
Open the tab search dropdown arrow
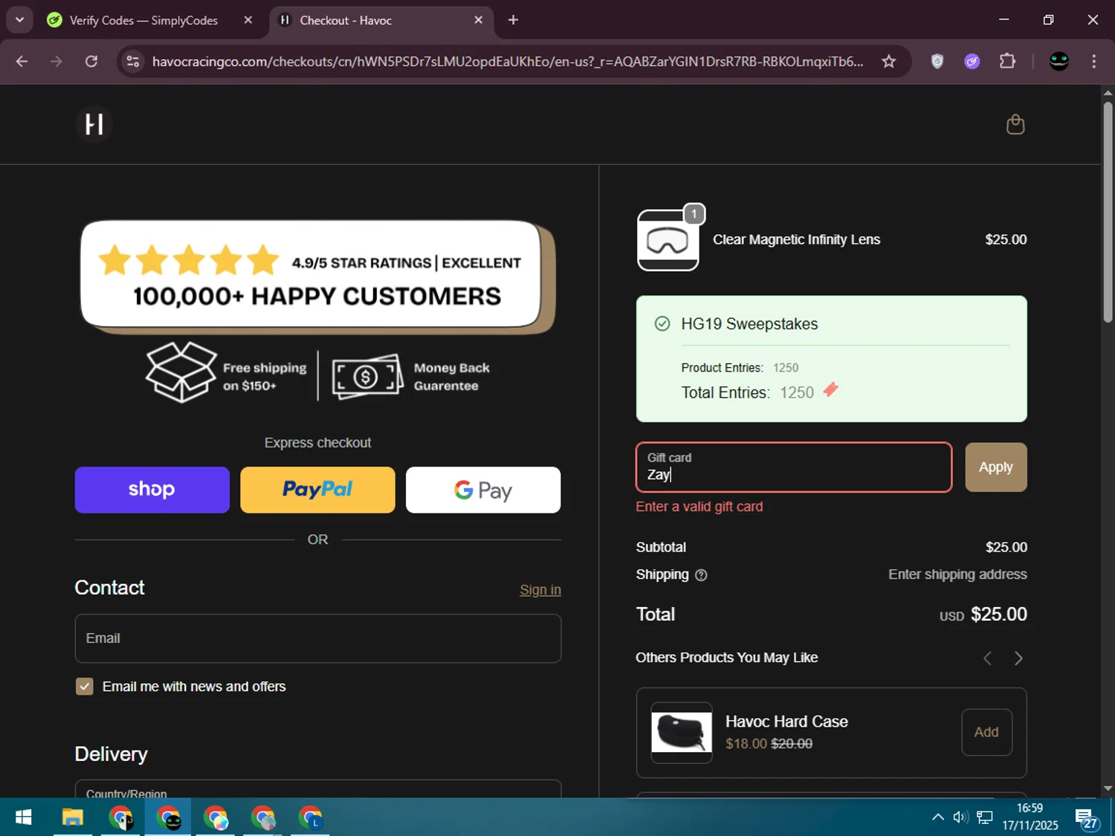coord(20,20)
